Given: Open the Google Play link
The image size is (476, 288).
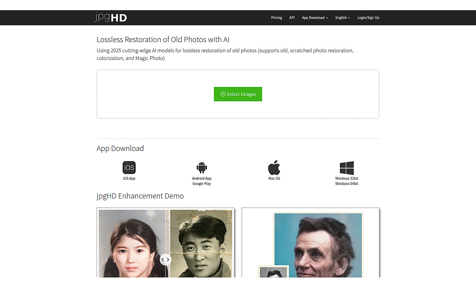Looking at the screenshot, I should pos(202,183).
